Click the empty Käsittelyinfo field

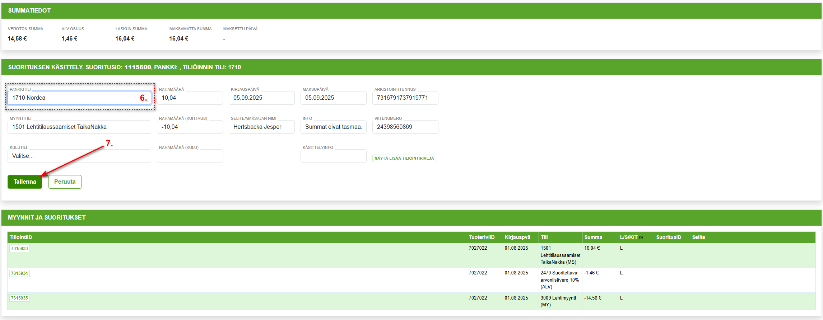tap(333, 156)
